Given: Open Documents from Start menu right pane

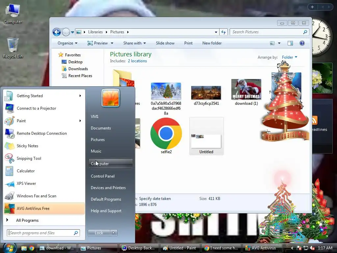Looking at the screenshot, I should 111,128.
